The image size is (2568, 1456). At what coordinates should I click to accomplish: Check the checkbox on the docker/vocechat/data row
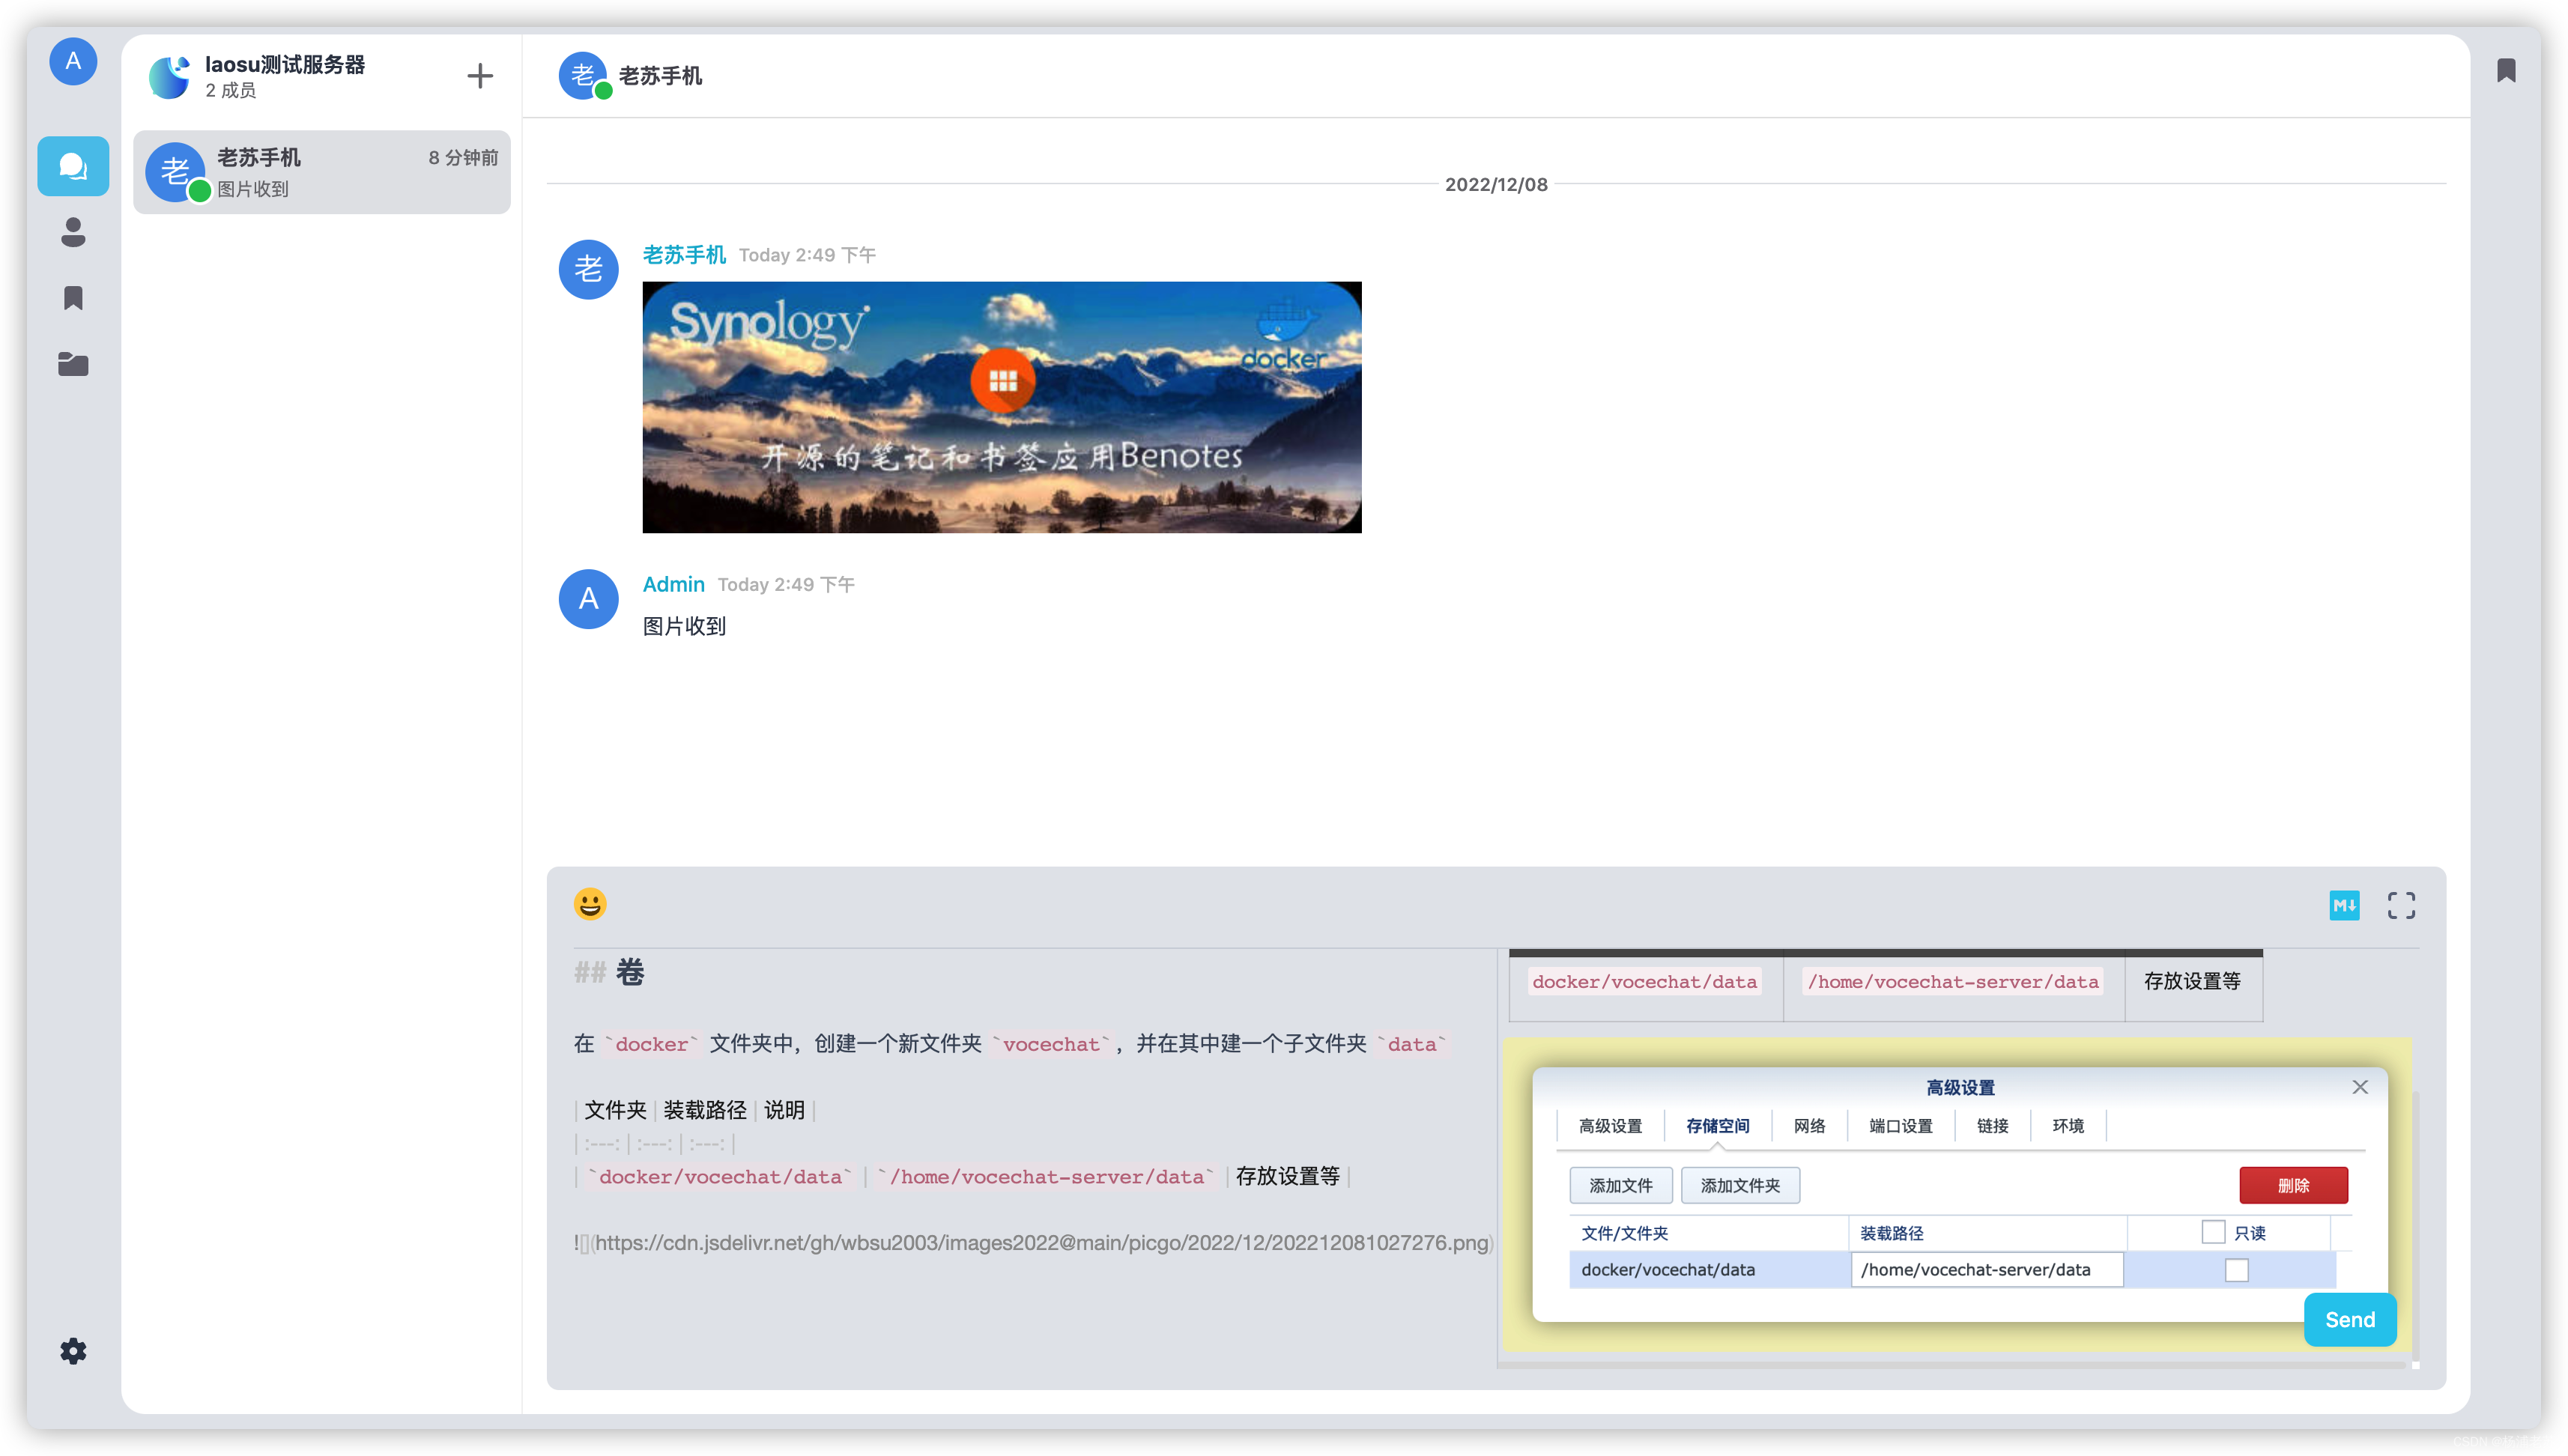click(x=2237, y=1269)
